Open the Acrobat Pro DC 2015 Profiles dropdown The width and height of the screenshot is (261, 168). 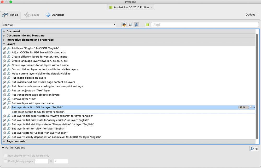point(130,7)
